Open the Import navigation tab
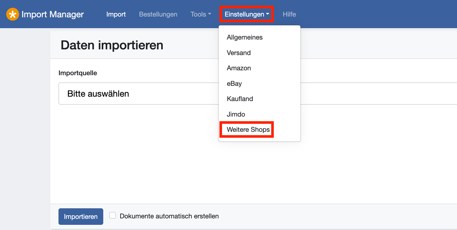457x230 pixels. click(116, 14)
